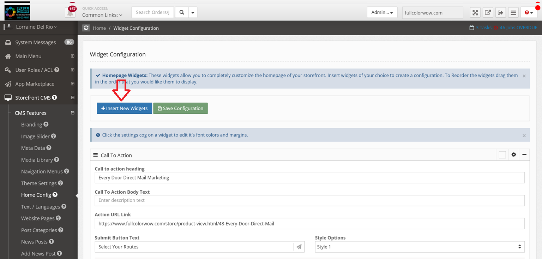Click the white color swatch on widget header

coord(502,155)
